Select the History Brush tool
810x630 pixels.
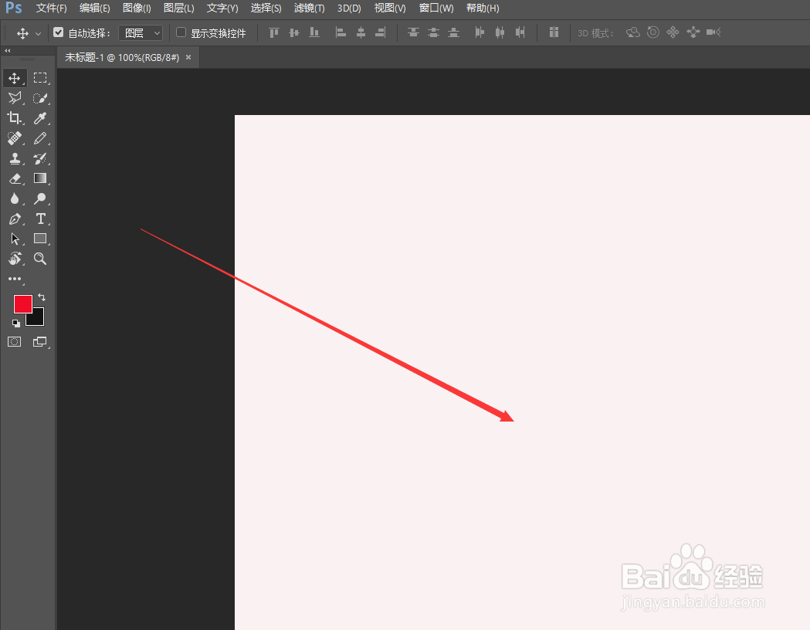pos(40,158)
